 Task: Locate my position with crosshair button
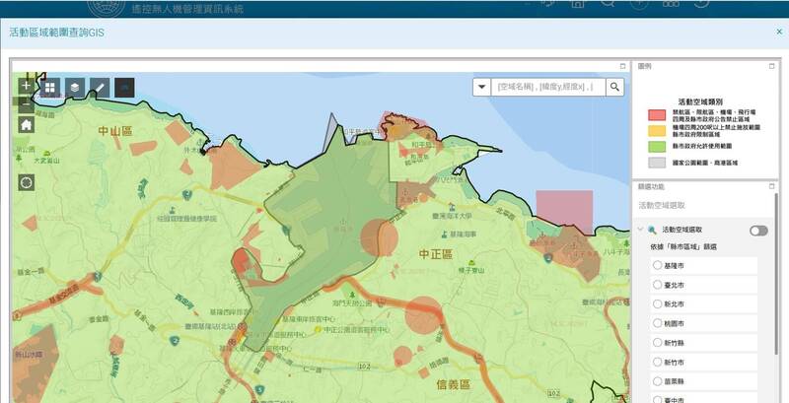coord(27,182)
